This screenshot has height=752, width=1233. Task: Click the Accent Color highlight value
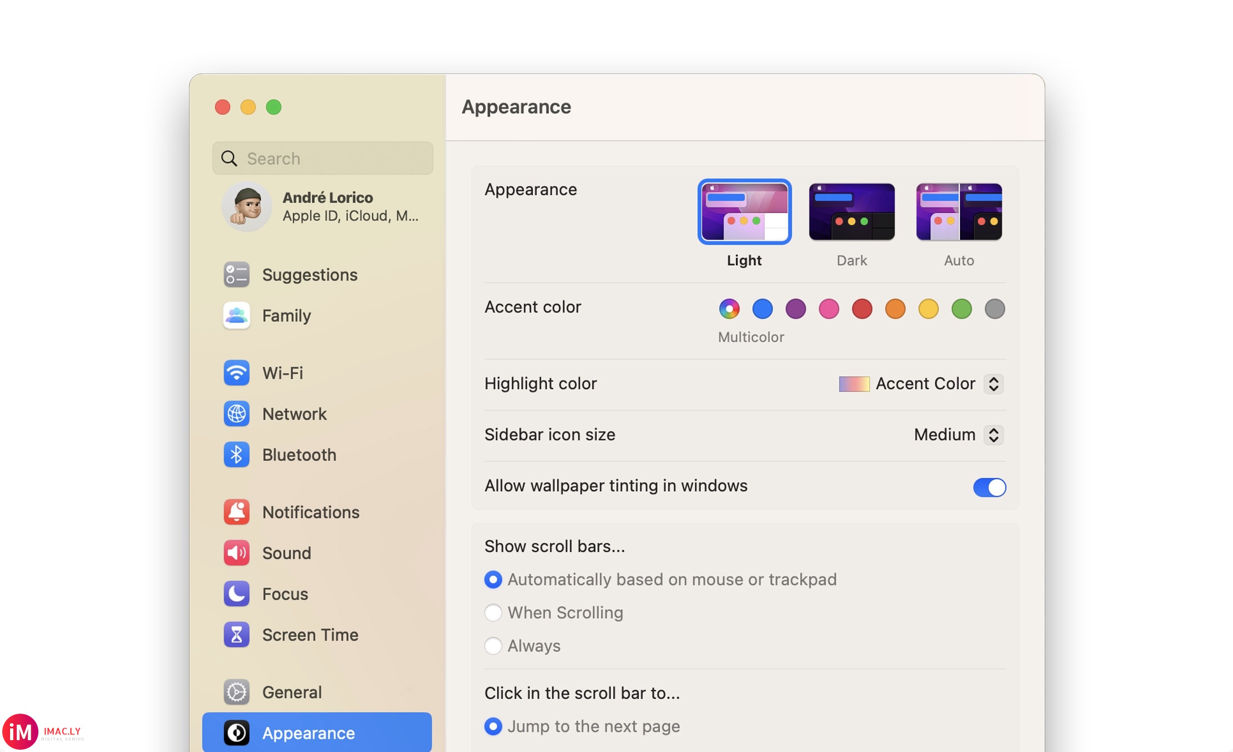(x=925, y=384)
